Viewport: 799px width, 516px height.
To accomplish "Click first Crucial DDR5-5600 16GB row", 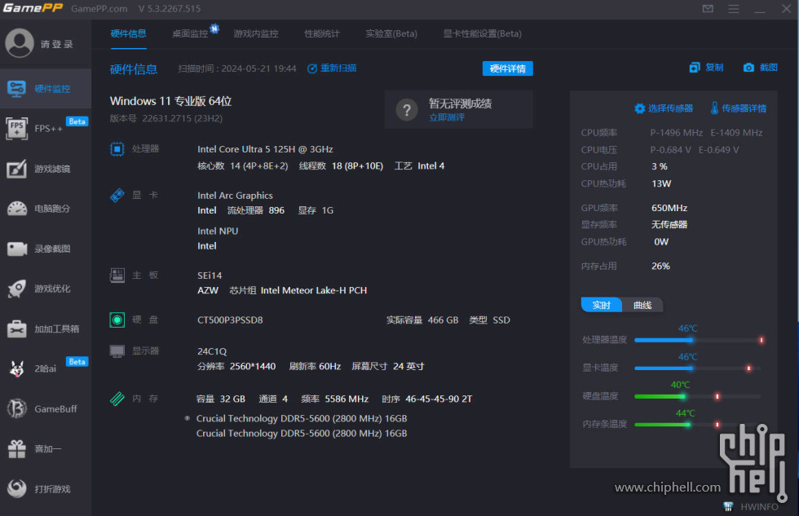I will point(302,419).
